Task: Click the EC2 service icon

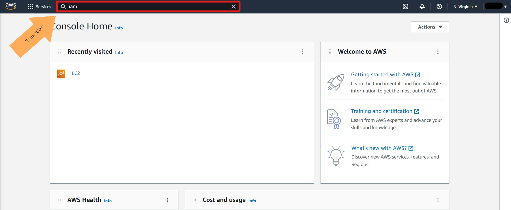Action: point(61,73)
